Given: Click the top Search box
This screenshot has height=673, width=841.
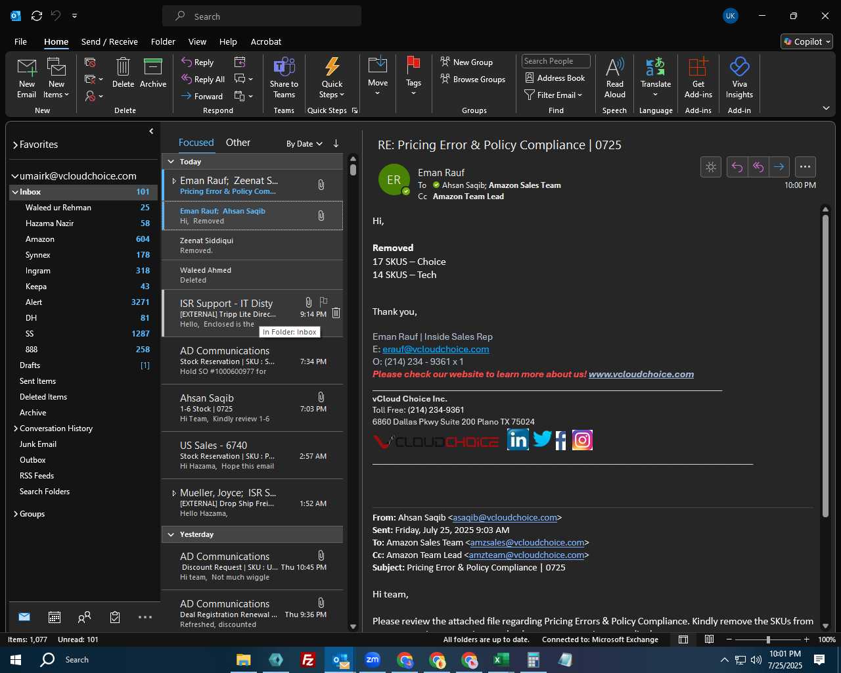Looking at the screenshot, I should (261, 16).
